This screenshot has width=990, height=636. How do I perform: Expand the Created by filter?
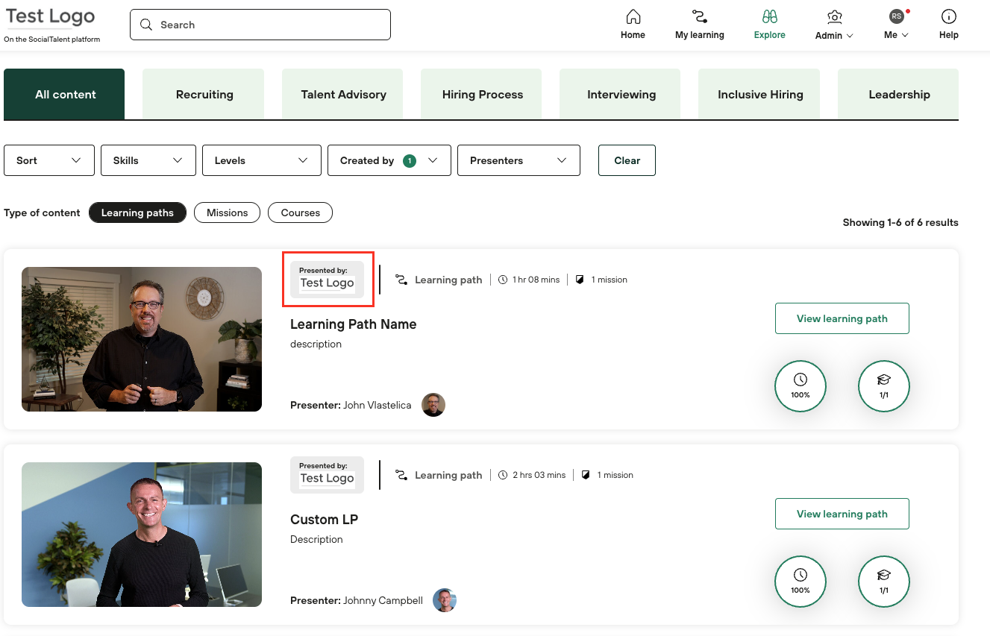[389, 160]
